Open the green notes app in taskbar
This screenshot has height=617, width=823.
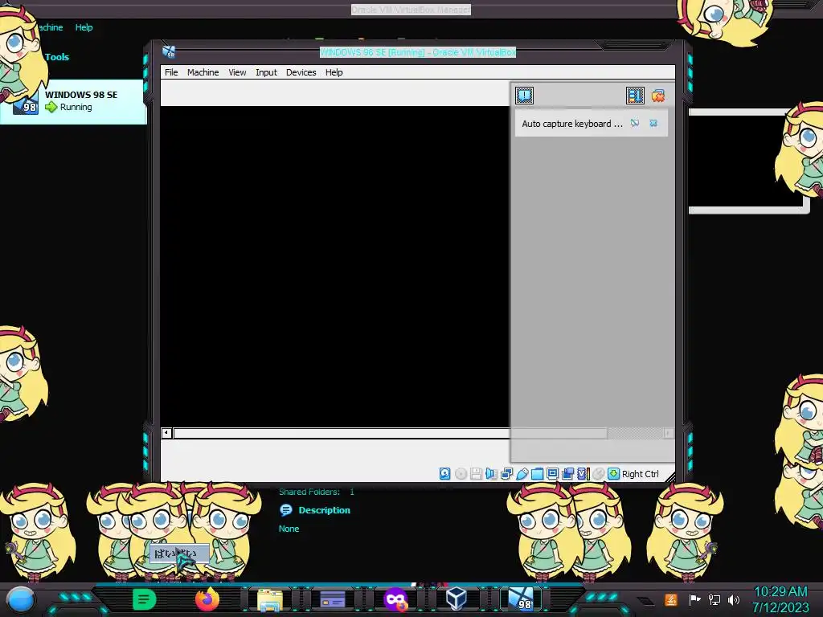click(x=145, y=599)
